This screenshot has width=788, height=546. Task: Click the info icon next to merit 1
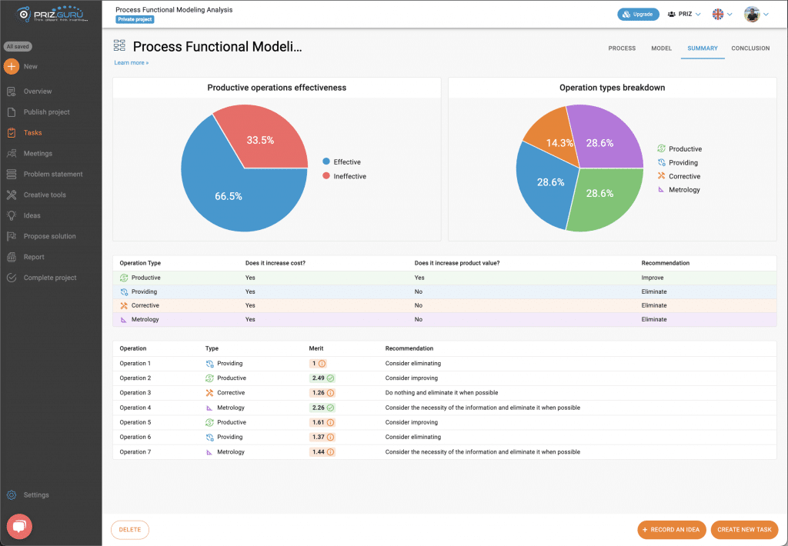click(322, 363)
